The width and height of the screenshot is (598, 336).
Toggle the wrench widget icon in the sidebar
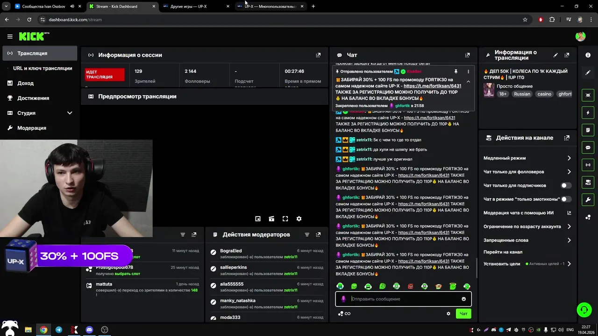click(588, 200)
